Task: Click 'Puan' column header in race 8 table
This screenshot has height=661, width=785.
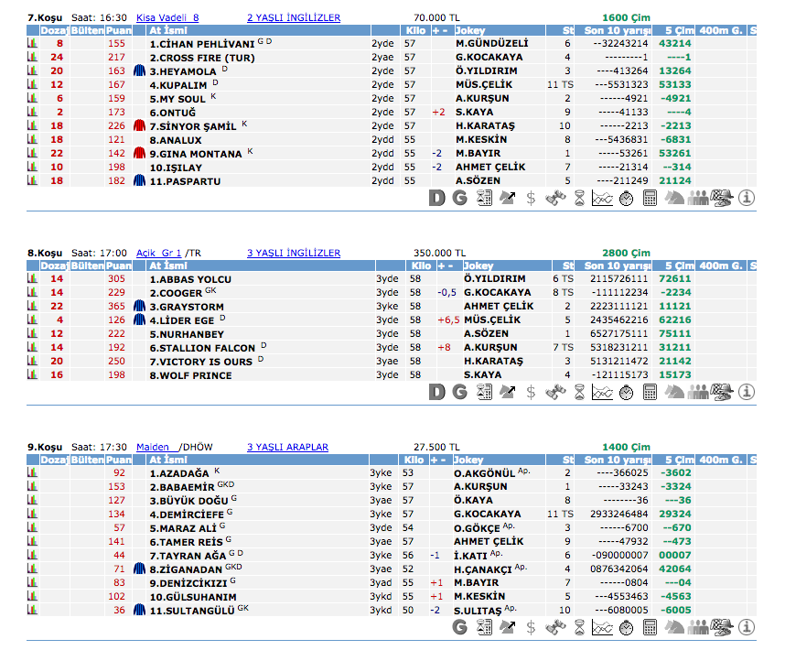Action: 118,265
